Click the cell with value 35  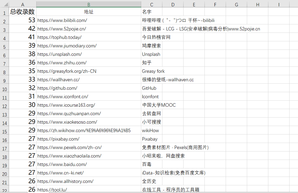pyautogui.click(x=23, y=71)
